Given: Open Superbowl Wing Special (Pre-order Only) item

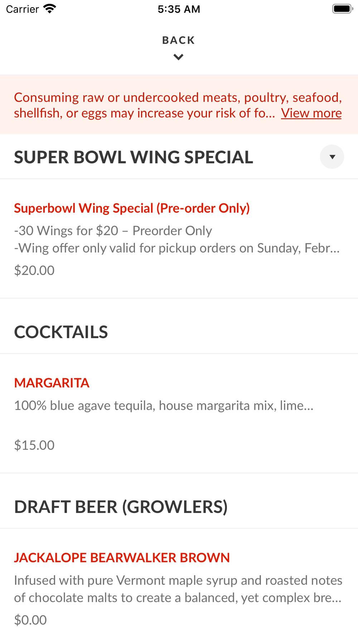Looking at the screenshot, I should tap(132, 208).
